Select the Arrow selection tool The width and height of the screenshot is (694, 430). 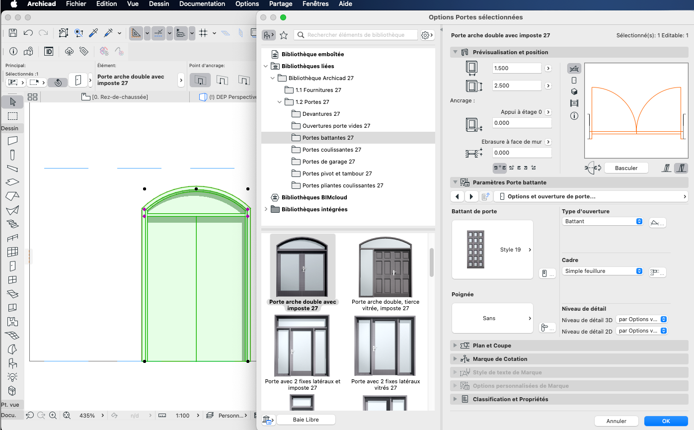pyautogui.click(x=13, y=102)
